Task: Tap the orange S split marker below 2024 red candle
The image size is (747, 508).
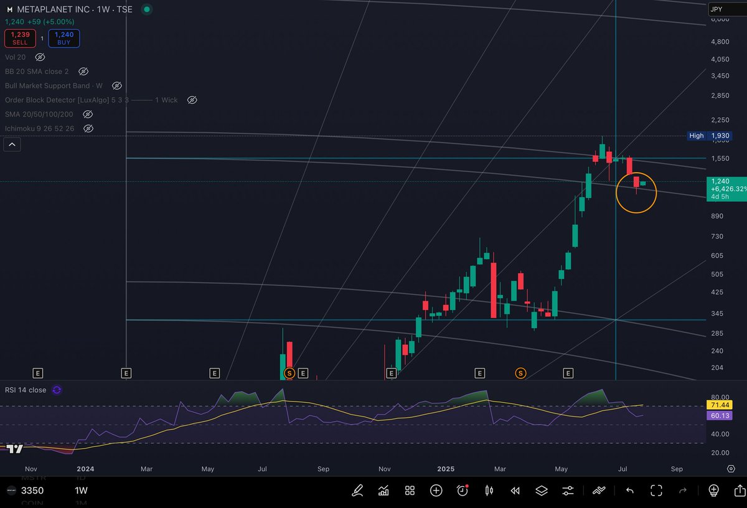Action: (x=289, y=373)
